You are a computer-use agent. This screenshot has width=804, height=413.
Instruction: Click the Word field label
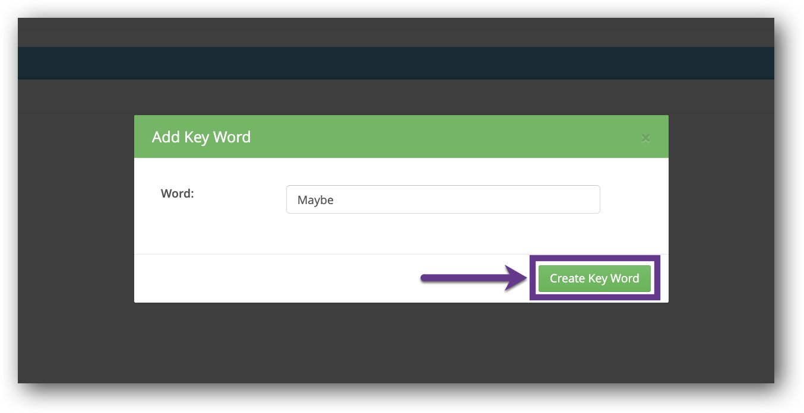point(176,193)
